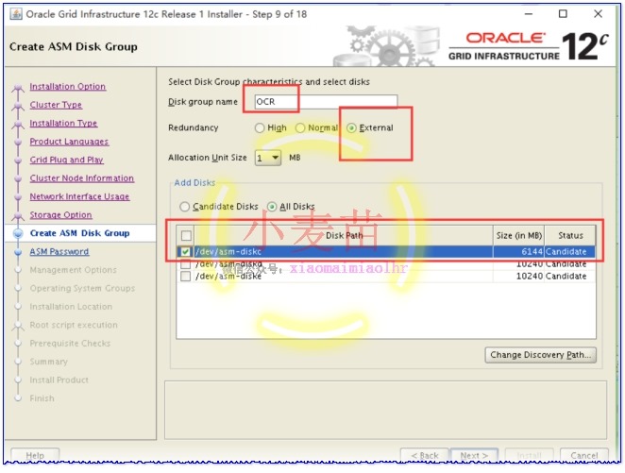Click Size (in MB) column header
Screen dimensions: 625x473
coord(518,235)
